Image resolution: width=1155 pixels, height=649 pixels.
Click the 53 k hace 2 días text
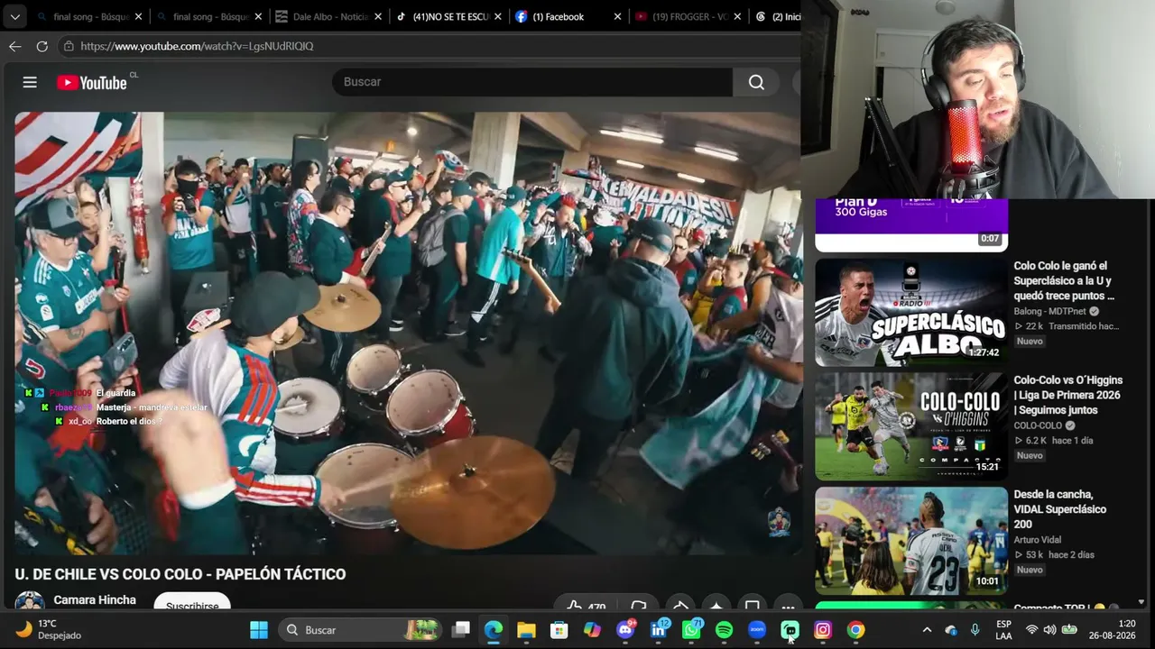click(x=1054, y=555)
